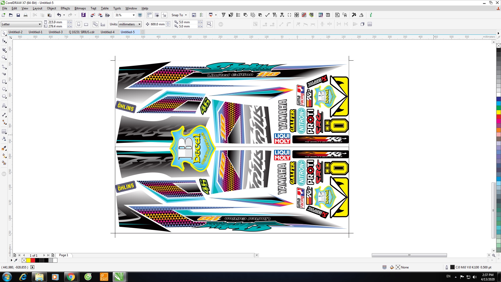Toggle Treat all objects as filled
The image size is (501, 282).
coord(209,24)
